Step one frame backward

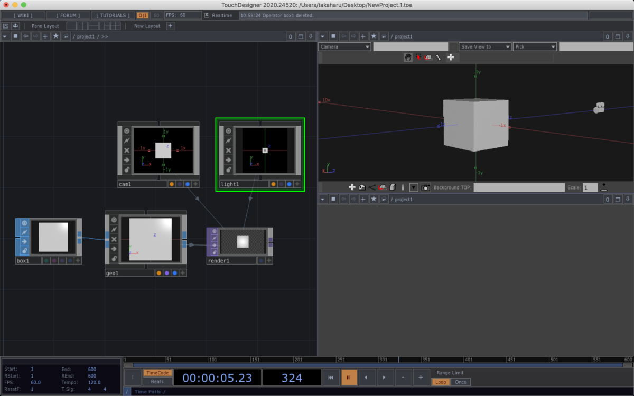pyautogui.click(x=367, y=378)
